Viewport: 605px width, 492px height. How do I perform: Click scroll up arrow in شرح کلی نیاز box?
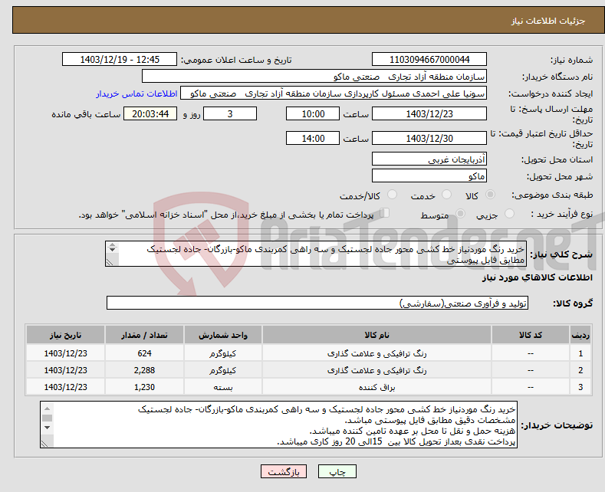112,244
